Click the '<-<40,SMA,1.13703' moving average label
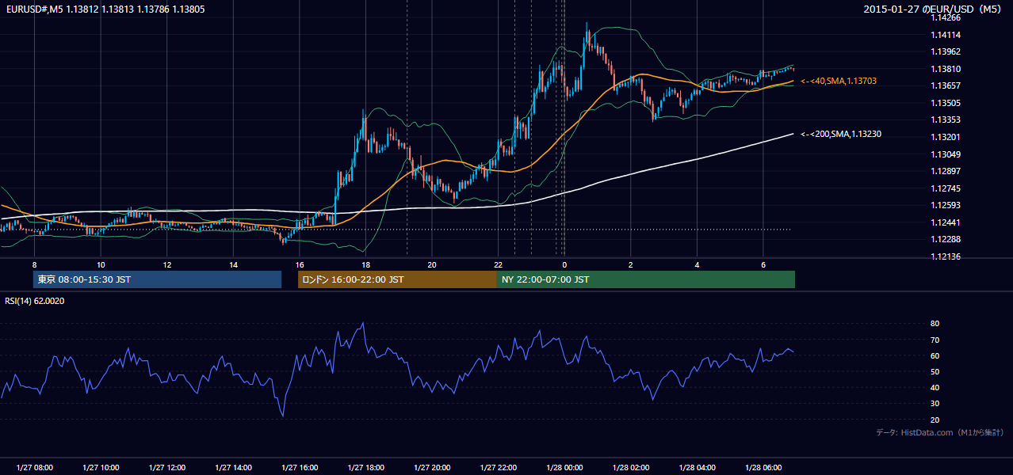The width and height of the screenshot is (1013, 475). pyautogui.click(x=838, y=81)
